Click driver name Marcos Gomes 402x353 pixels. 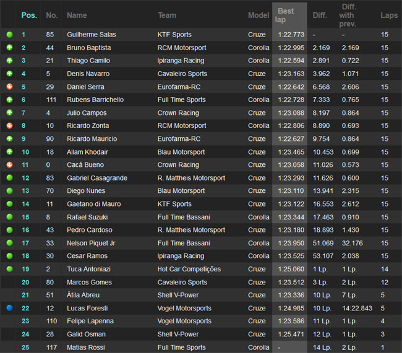point(89,283)
